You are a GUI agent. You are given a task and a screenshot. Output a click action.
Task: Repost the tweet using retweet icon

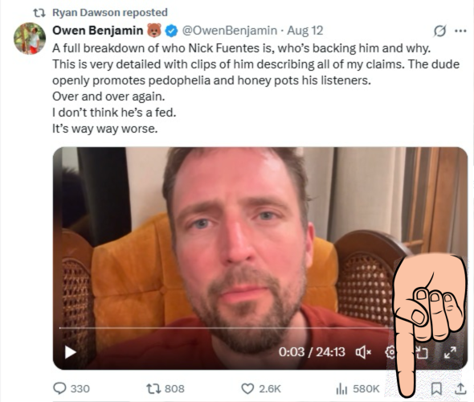(153, 388)
